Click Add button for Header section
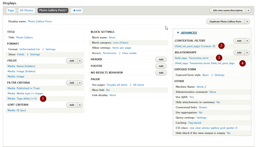 coord(161,60)
